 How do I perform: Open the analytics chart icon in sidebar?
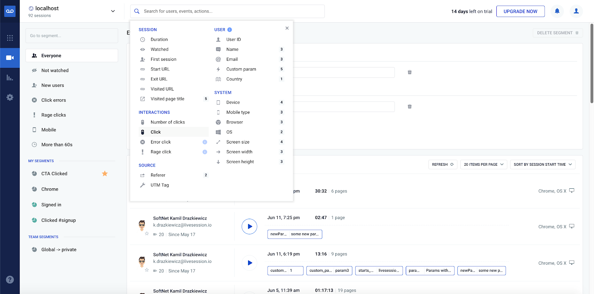tap(10, 77)
